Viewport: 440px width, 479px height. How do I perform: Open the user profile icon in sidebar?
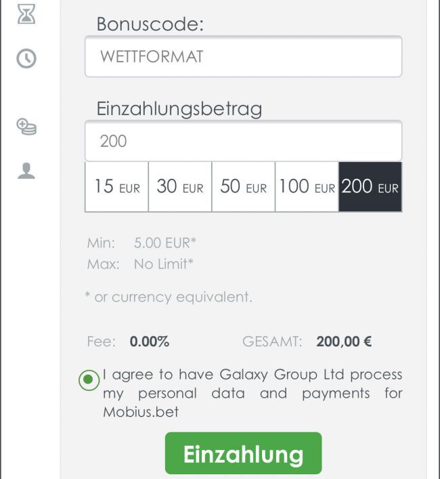[26, 171]
